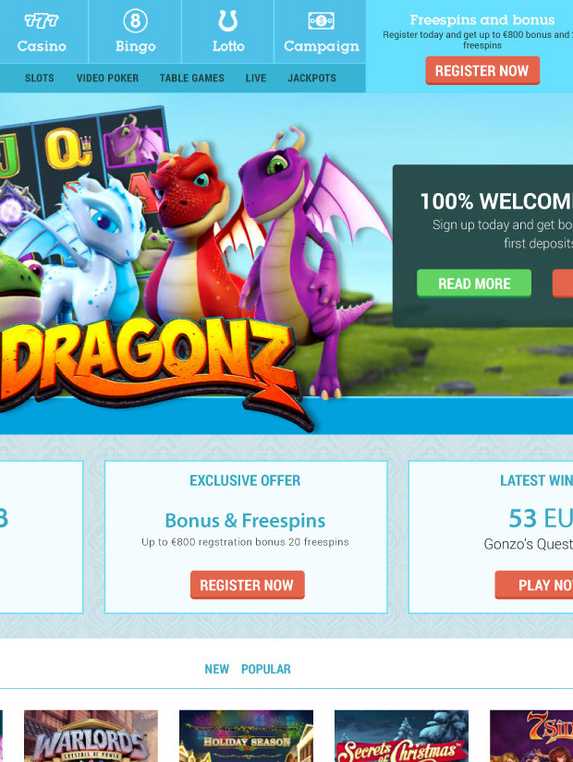Click the green READ MORE button
Viewport: 573px width, 762px height.
474,284
